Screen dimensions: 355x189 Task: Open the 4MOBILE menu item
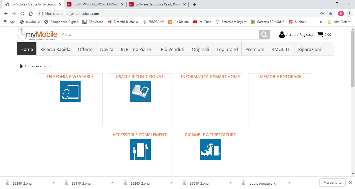click(281, 49)
